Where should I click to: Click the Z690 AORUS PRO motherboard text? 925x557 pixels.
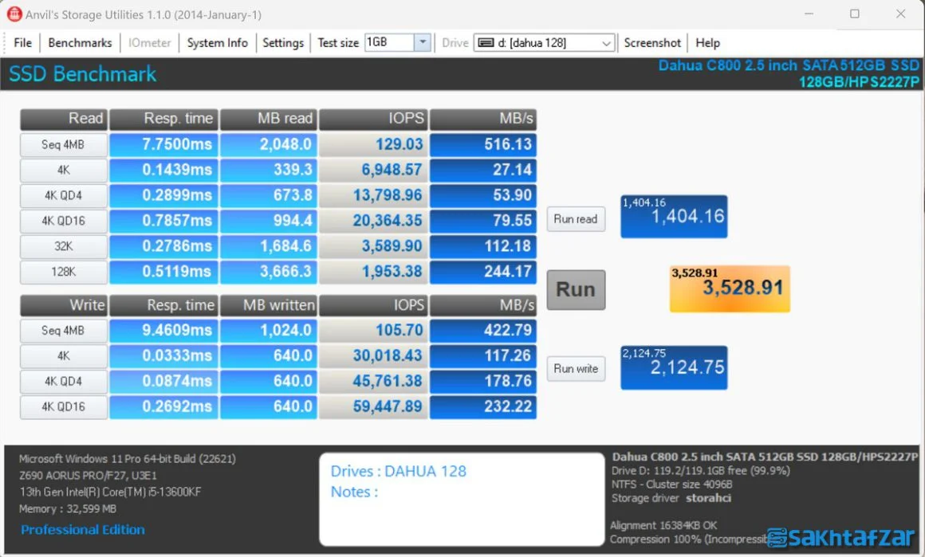[88, 476]
